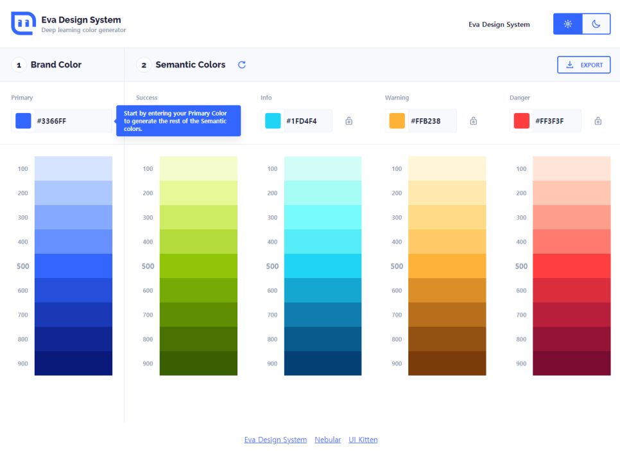The image size is (620, 451).
Task: Select the Warning 500 orange shade
Action: [x=447, y=266]
